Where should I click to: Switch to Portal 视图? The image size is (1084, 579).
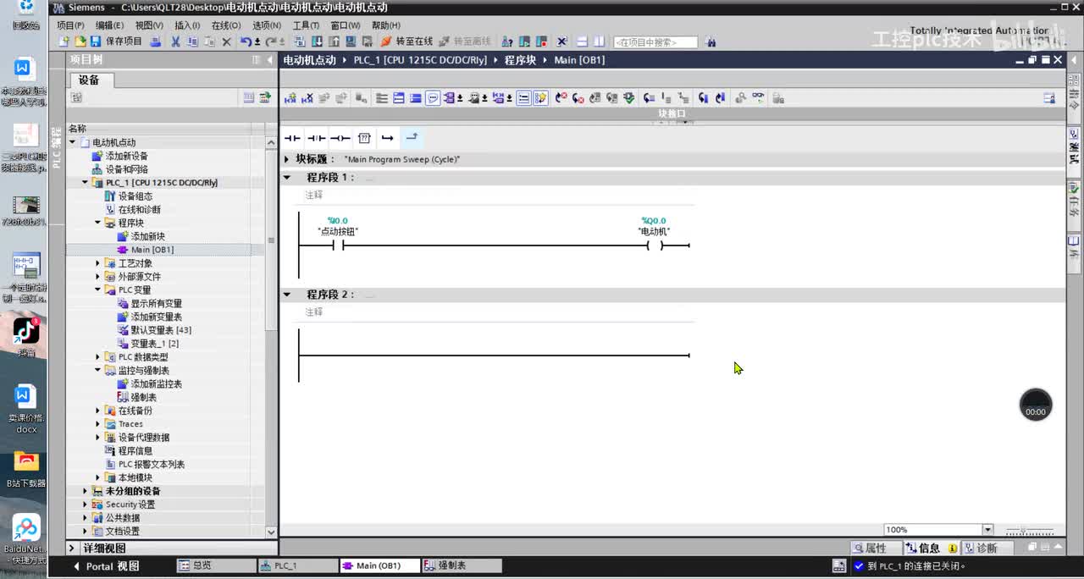point(106,566)
